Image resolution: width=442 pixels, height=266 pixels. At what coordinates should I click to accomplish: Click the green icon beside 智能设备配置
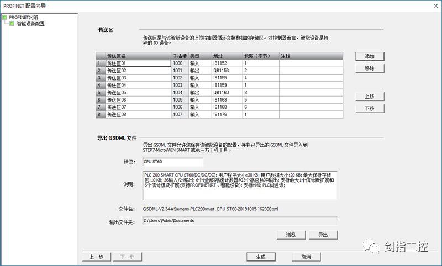coord(12,24)
